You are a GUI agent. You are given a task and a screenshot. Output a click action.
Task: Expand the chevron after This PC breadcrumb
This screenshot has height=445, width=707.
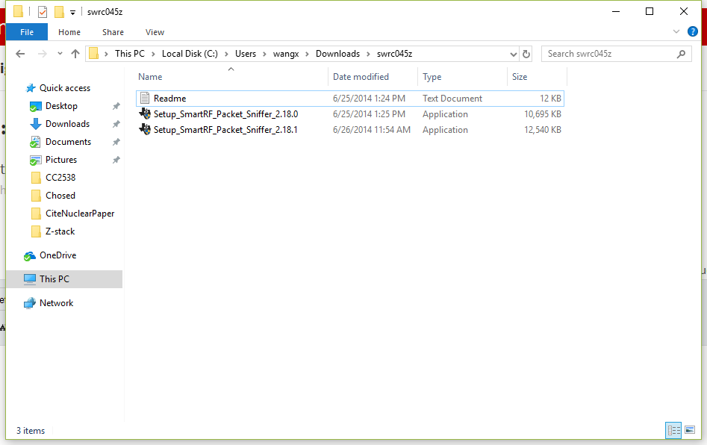point(153,54)
